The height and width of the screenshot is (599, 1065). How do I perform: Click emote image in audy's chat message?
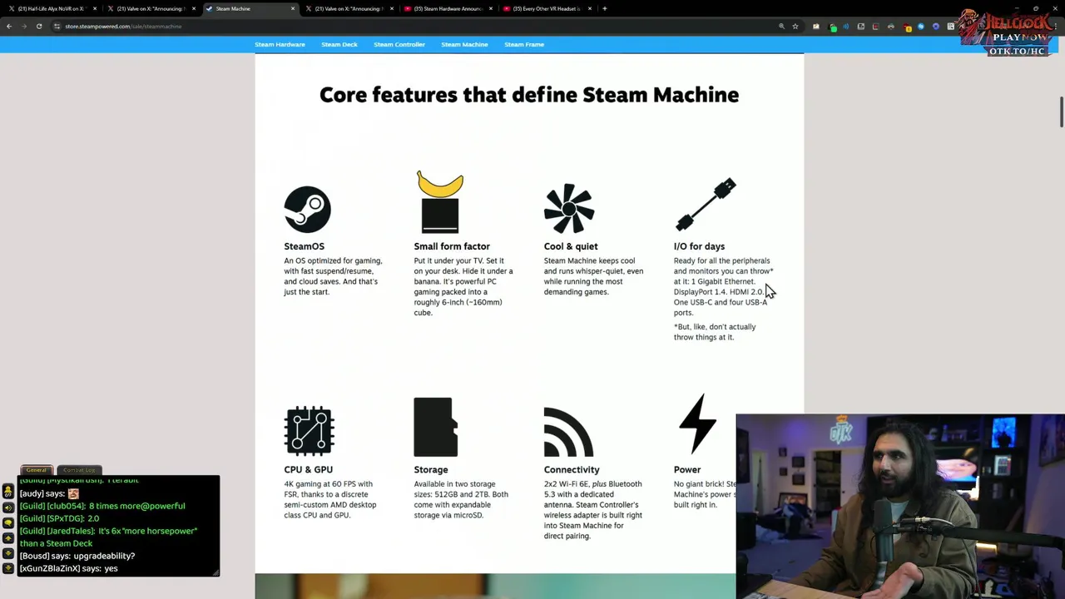[73, 493]
